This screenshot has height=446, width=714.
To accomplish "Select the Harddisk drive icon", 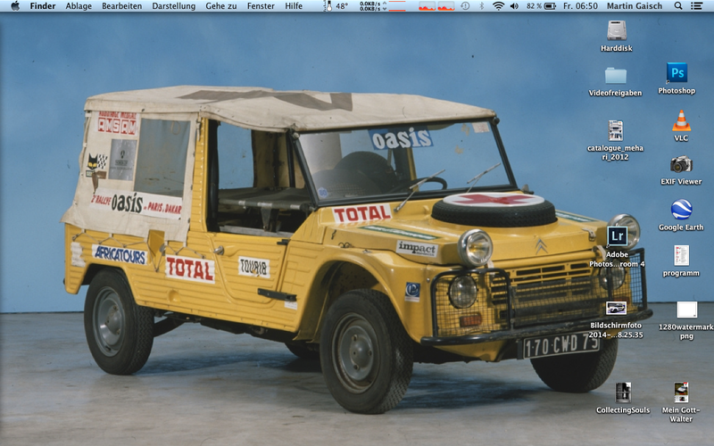I will pos(617,31).
